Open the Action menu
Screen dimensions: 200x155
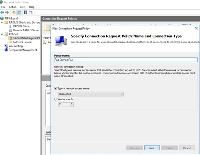(x=12, y=7)
